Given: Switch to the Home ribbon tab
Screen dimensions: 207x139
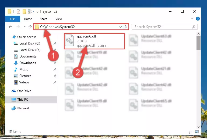Looking at the screenshot, I should 28,19.
